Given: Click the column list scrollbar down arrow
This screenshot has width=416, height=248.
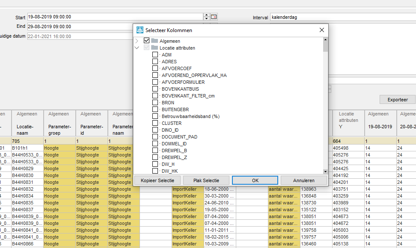Looking at the screenshot, I should pos(326,171).
